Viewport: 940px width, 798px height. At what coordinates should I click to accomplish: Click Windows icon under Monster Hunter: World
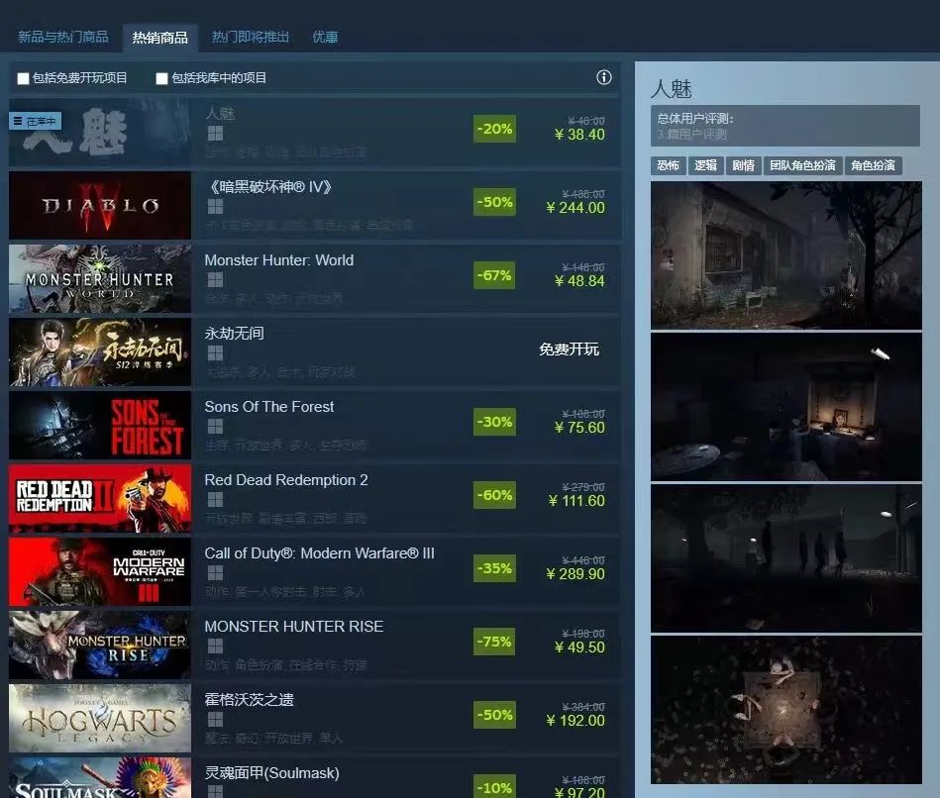coord(215,280)
